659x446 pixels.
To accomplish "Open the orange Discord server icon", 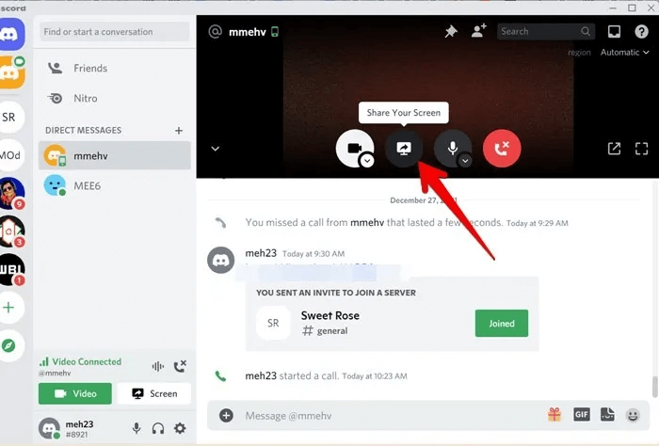I will point(11,72).
